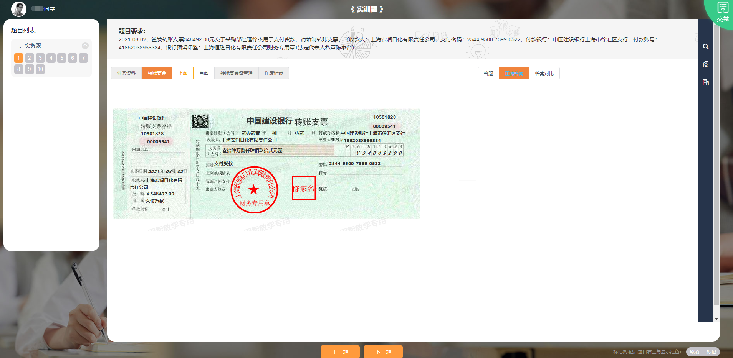Open the 答案对比 view

544,73
